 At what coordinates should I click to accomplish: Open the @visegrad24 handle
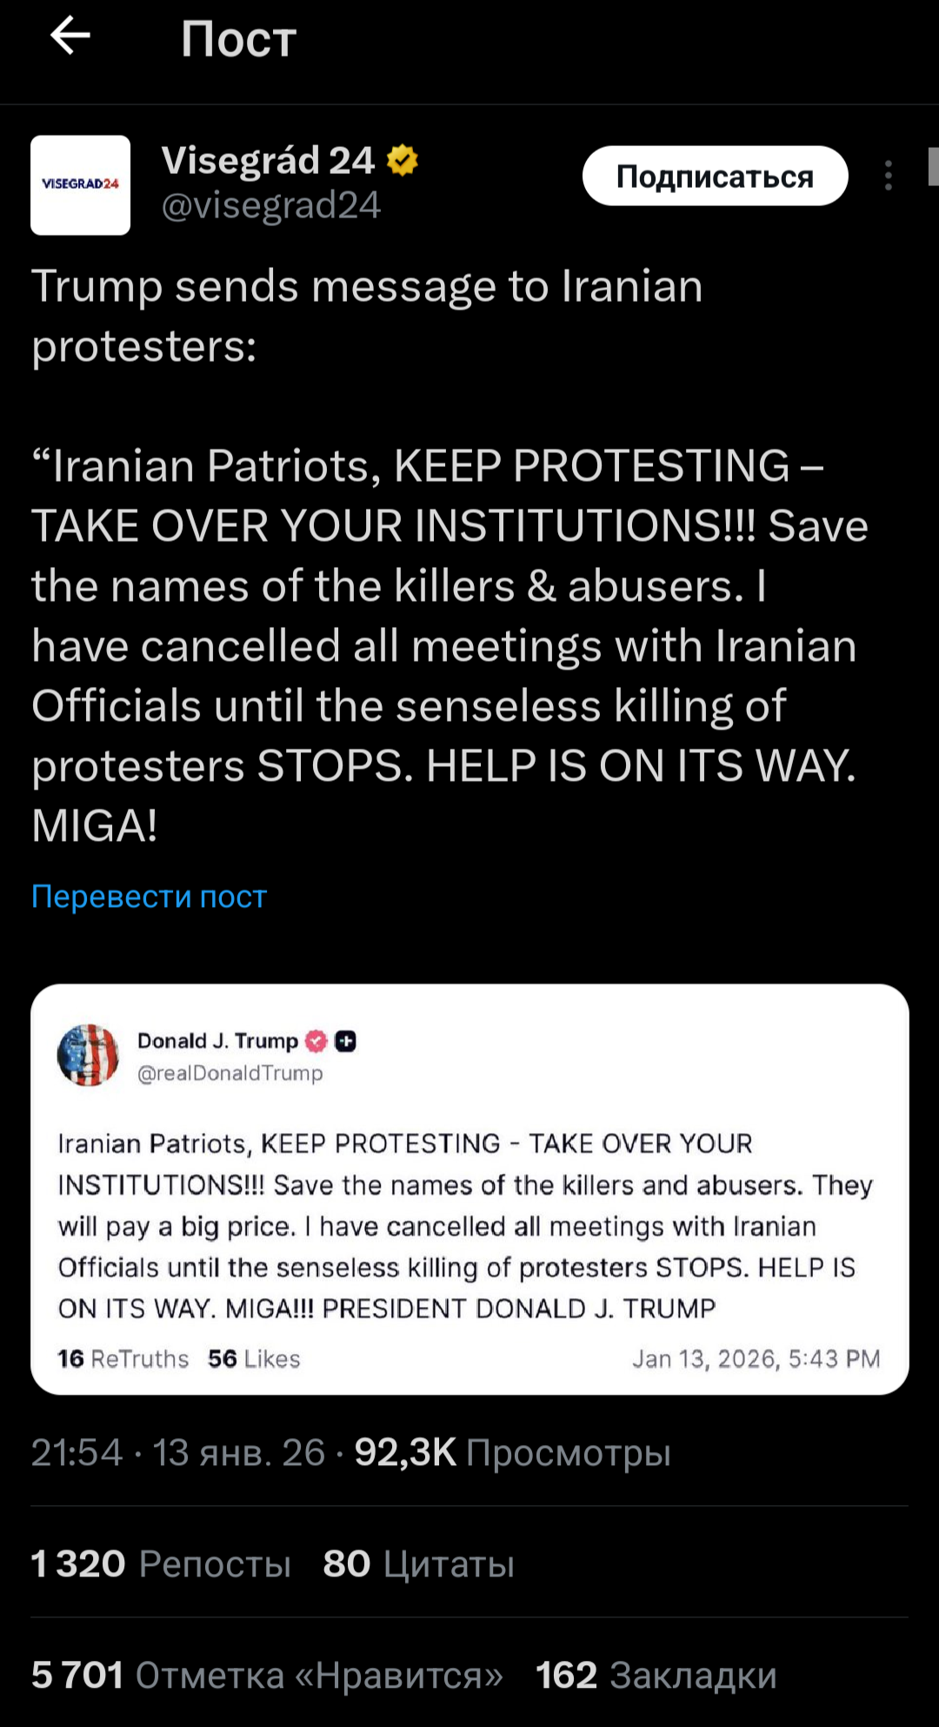click(271, 206)
